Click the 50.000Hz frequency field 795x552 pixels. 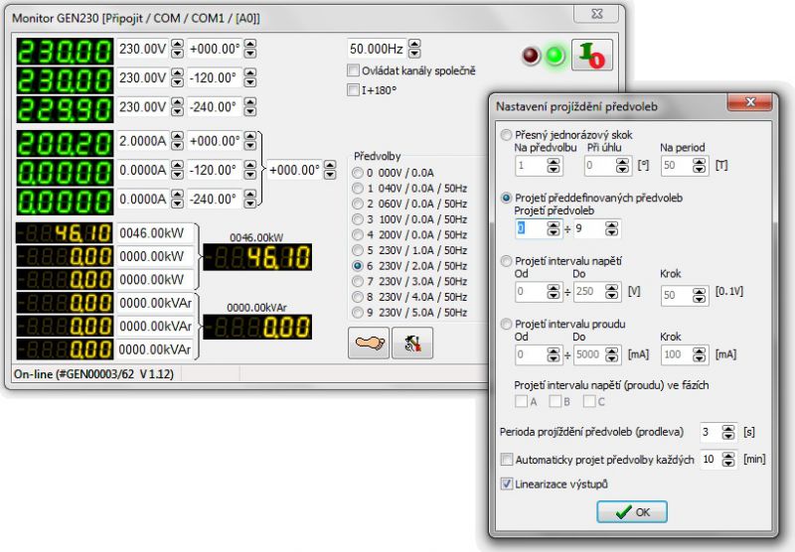click(378, 49)
